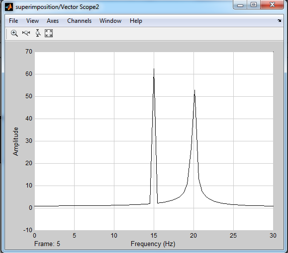
Task: Click the spectrum peak at 15 Hz
Action: (x=154, y=69)
